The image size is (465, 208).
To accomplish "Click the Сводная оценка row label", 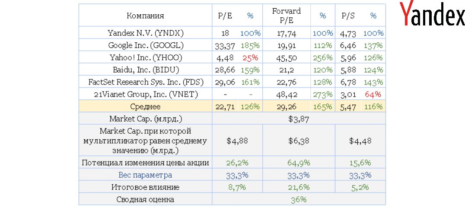I will click(145, 199).
